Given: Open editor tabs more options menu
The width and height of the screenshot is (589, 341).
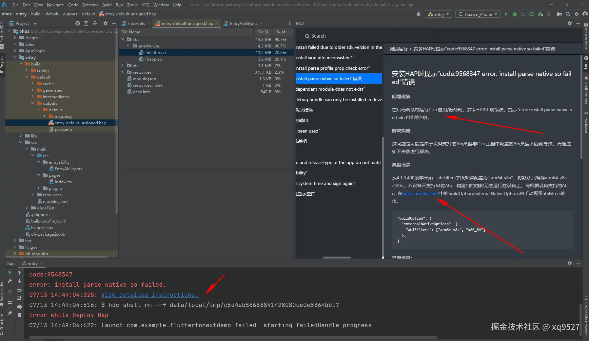Looking at the screenshot, I should (289, 23).
